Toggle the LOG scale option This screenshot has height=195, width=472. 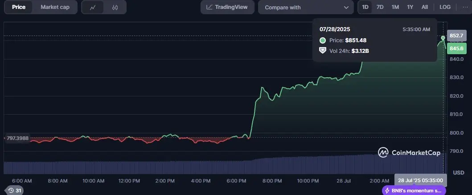pyautogui.click(x=445, y=7)
